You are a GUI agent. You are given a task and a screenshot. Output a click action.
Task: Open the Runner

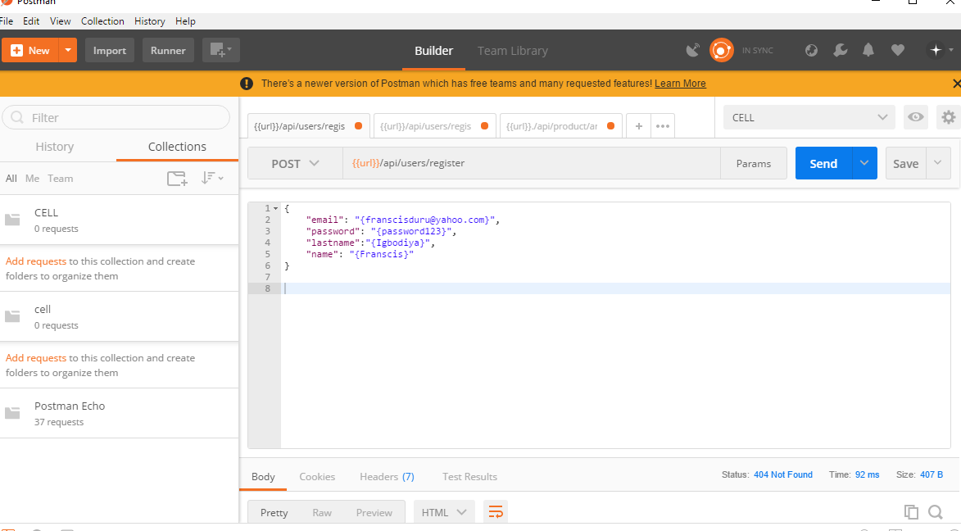[168, 50]
